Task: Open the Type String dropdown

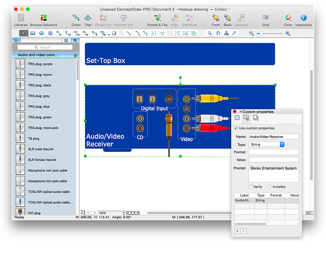Action: point(267,144)
